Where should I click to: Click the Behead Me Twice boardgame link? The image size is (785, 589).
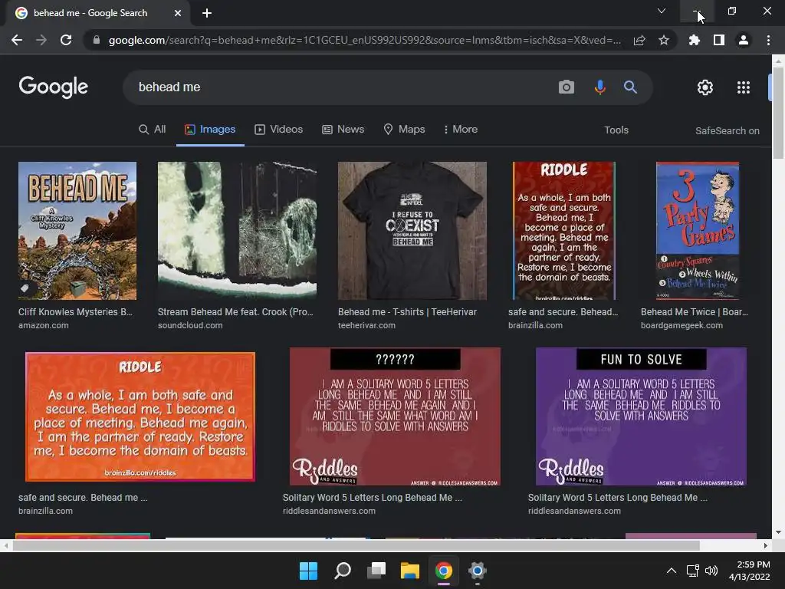(695, 311)
